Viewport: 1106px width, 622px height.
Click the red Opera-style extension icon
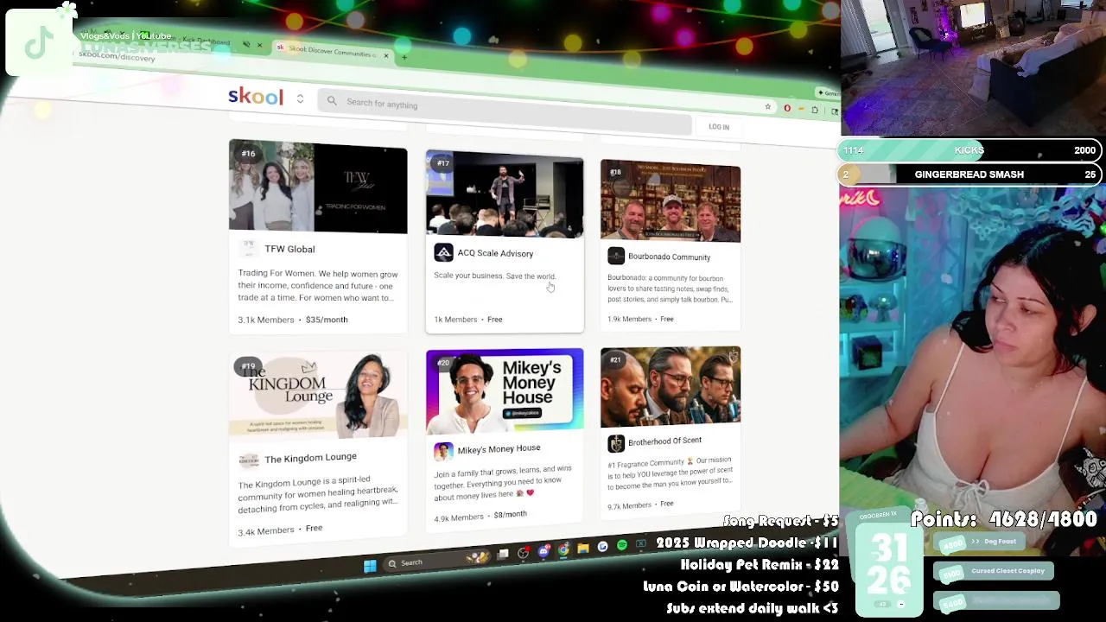(786, 108)
